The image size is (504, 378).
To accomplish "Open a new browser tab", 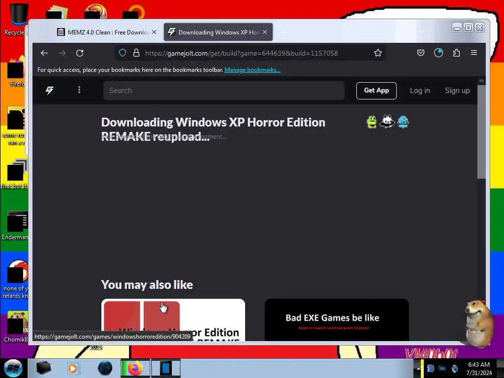I will pos(283,32).
